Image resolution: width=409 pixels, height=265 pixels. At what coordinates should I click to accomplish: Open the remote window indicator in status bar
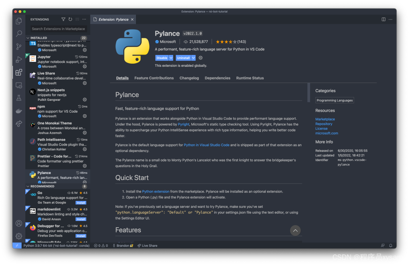[x=17, y=246]
